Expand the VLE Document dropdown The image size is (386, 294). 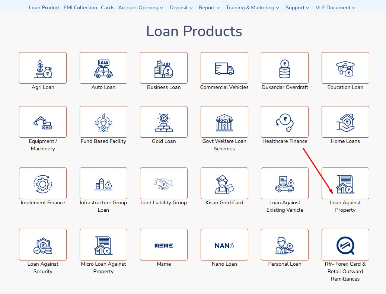click(335, 7)
